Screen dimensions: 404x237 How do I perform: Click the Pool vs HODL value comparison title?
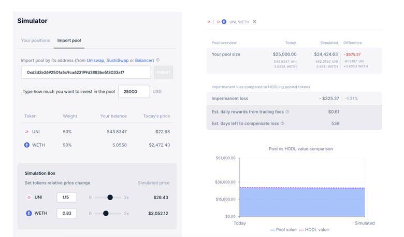pyautogui.click(x=301, y=149)
